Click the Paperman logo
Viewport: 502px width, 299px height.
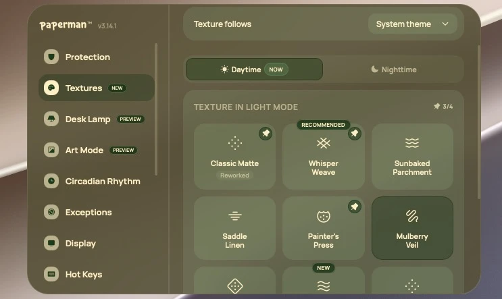point(66,25)
